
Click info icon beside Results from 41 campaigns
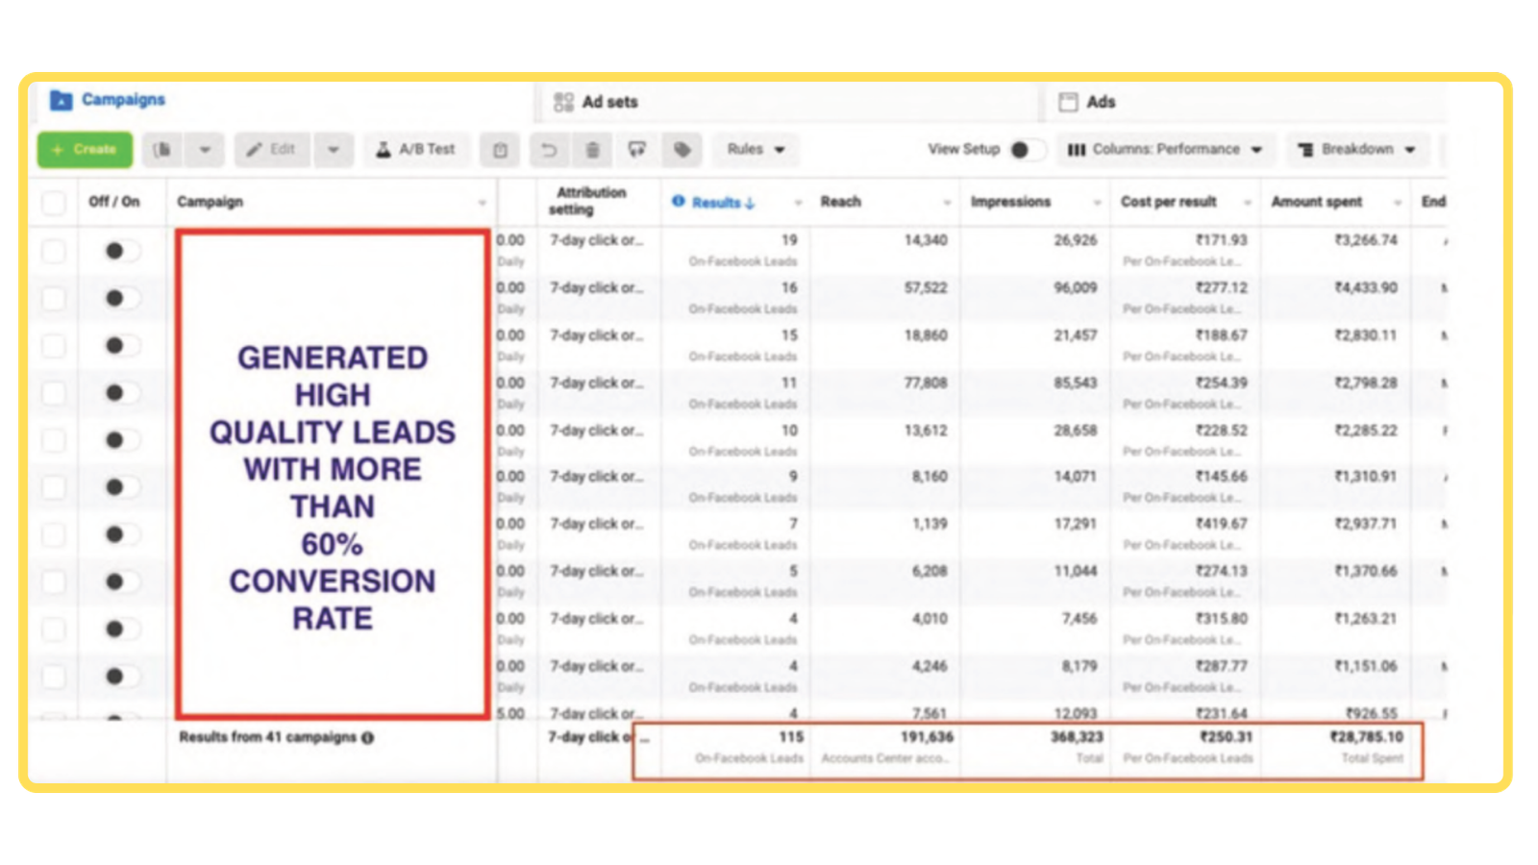(368, 738)
